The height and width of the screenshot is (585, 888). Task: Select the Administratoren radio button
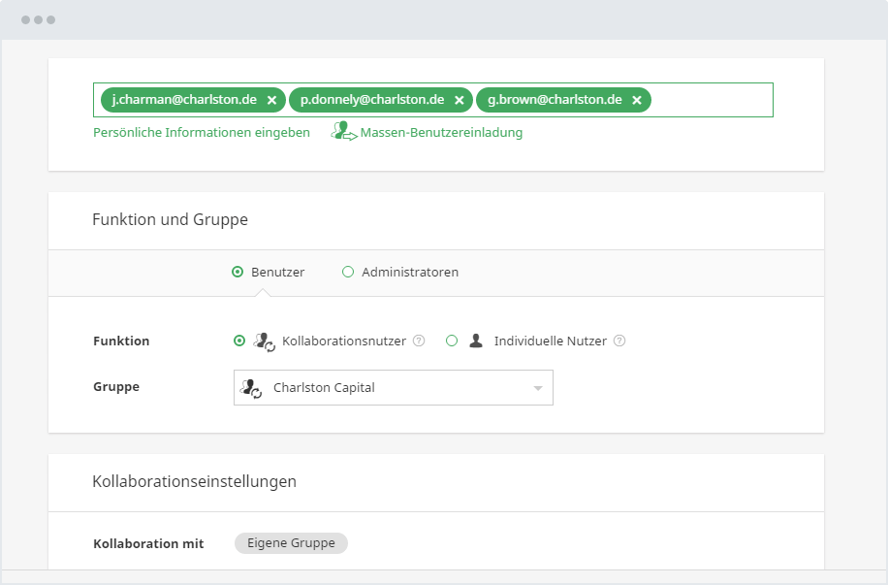(348, 272)
